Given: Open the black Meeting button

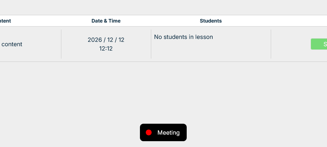Looking at the screenshot, I should pos(163,132).
